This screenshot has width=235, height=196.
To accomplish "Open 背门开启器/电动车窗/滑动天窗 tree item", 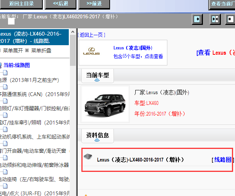I will [x=33, y=151].
